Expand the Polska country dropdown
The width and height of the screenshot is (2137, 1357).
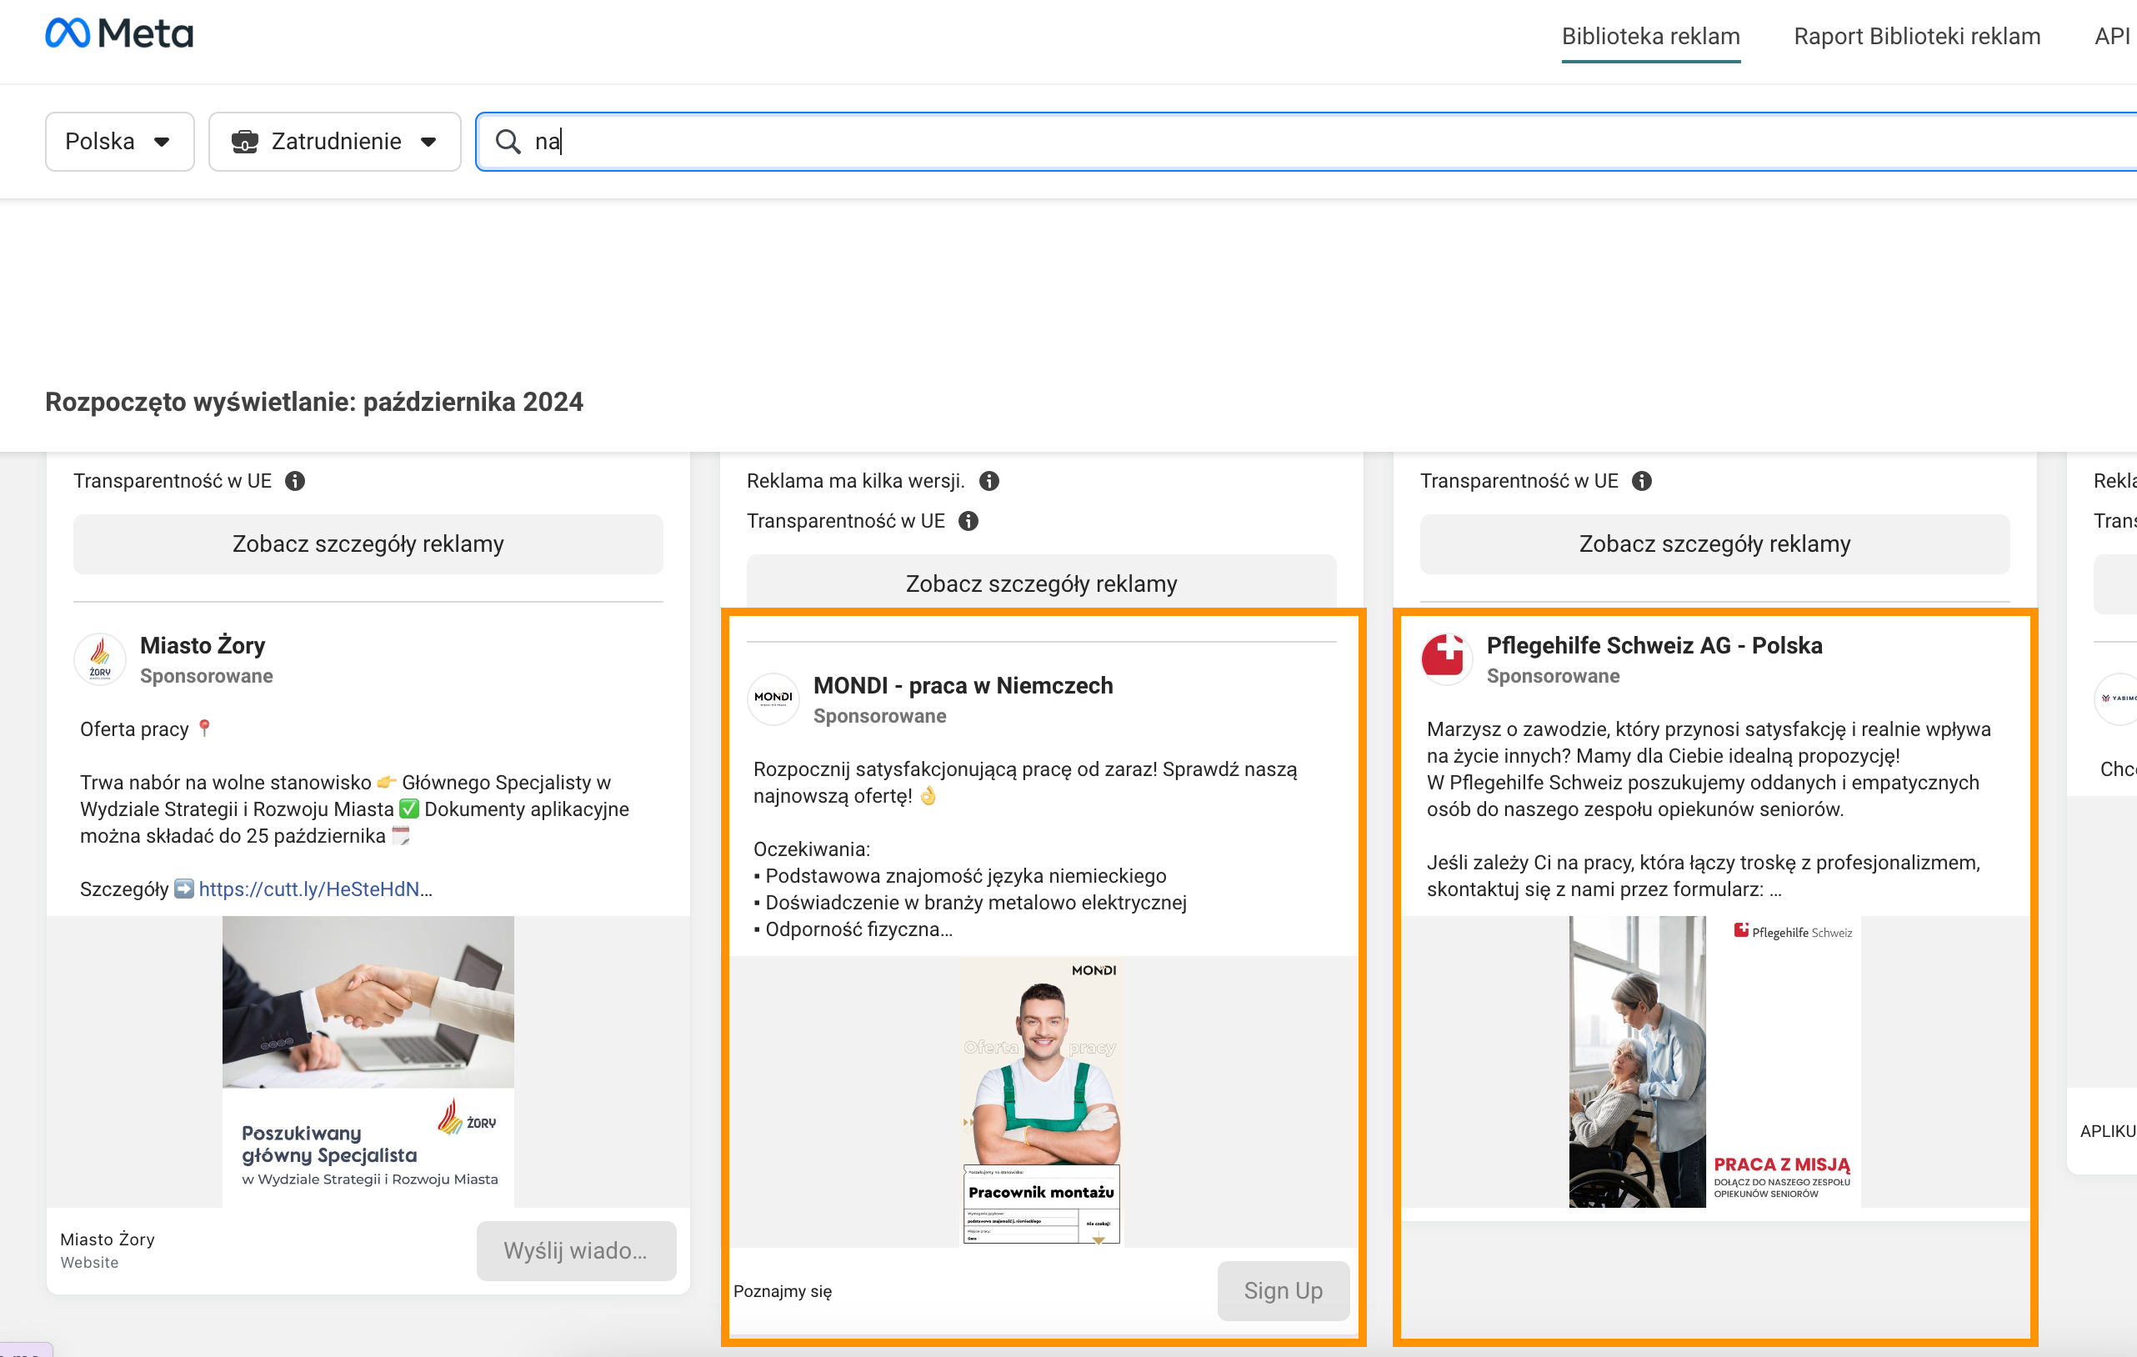click(x=119, y=141)
